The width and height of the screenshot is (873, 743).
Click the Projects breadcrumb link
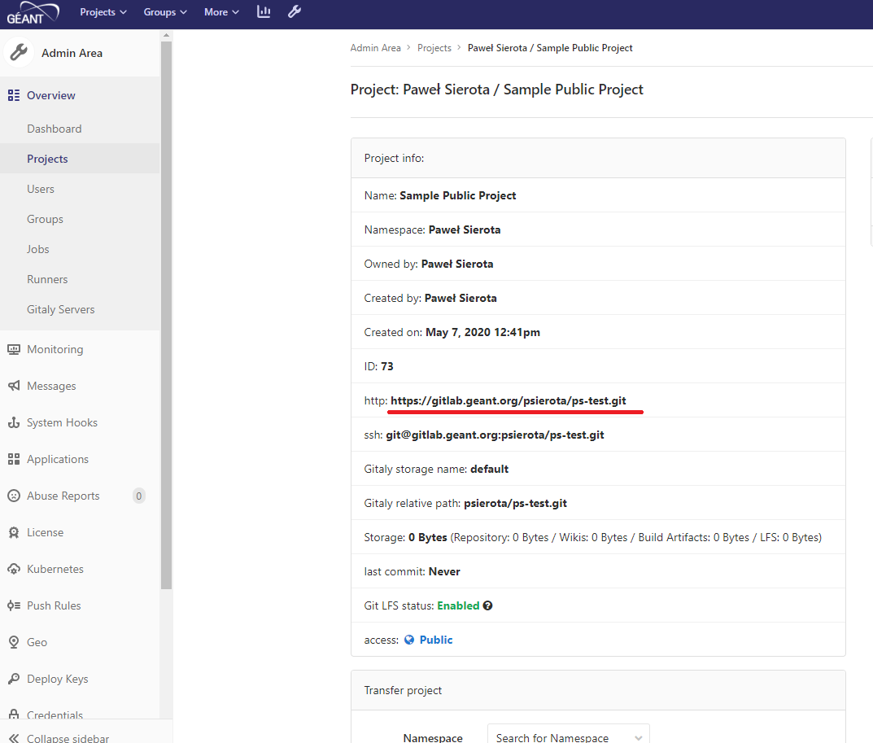pos(434,48)
